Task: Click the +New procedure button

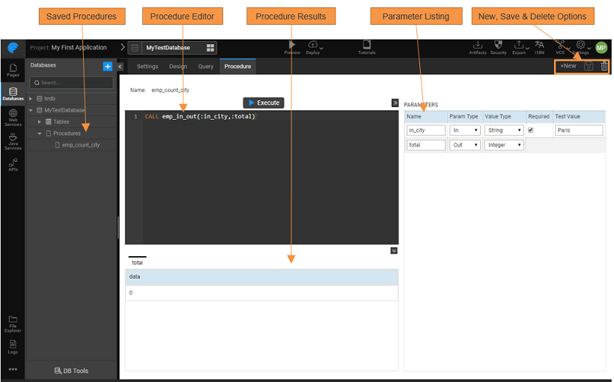Action: click(568, 66)
